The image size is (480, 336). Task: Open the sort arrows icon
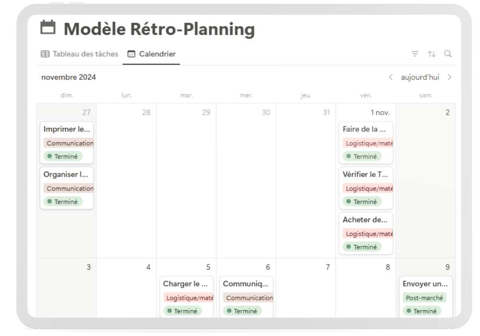point(432,54)
